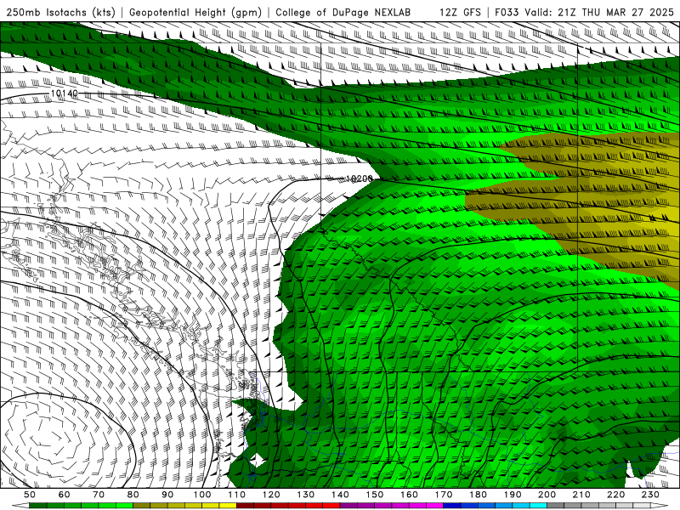Click the 100 value on the color scale
Viewport: 680px width, 510px height.
(x=202, y=495)
